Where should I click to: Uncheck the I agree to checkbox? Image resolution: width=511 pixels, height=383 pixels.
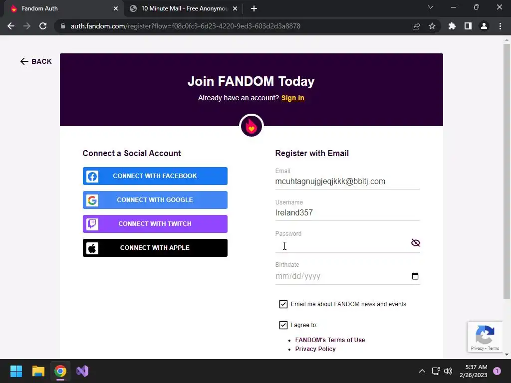pyautogui.click(x=283, y=325)
